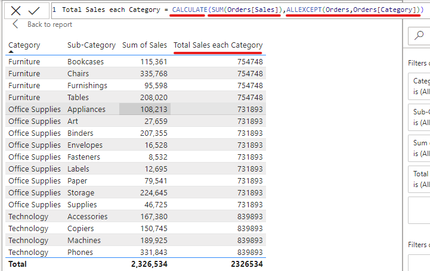
Task: Select the Bookcases row in table
Action: [x=85, y=61]
